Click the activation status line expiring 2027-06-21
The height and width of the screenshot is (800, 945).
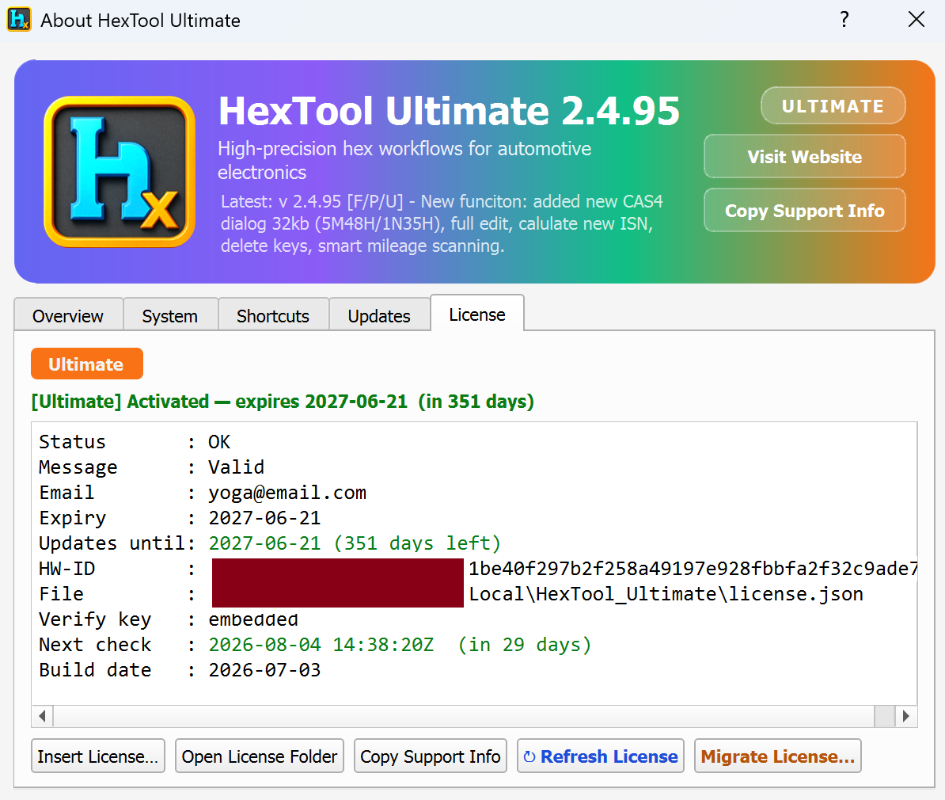283,402
